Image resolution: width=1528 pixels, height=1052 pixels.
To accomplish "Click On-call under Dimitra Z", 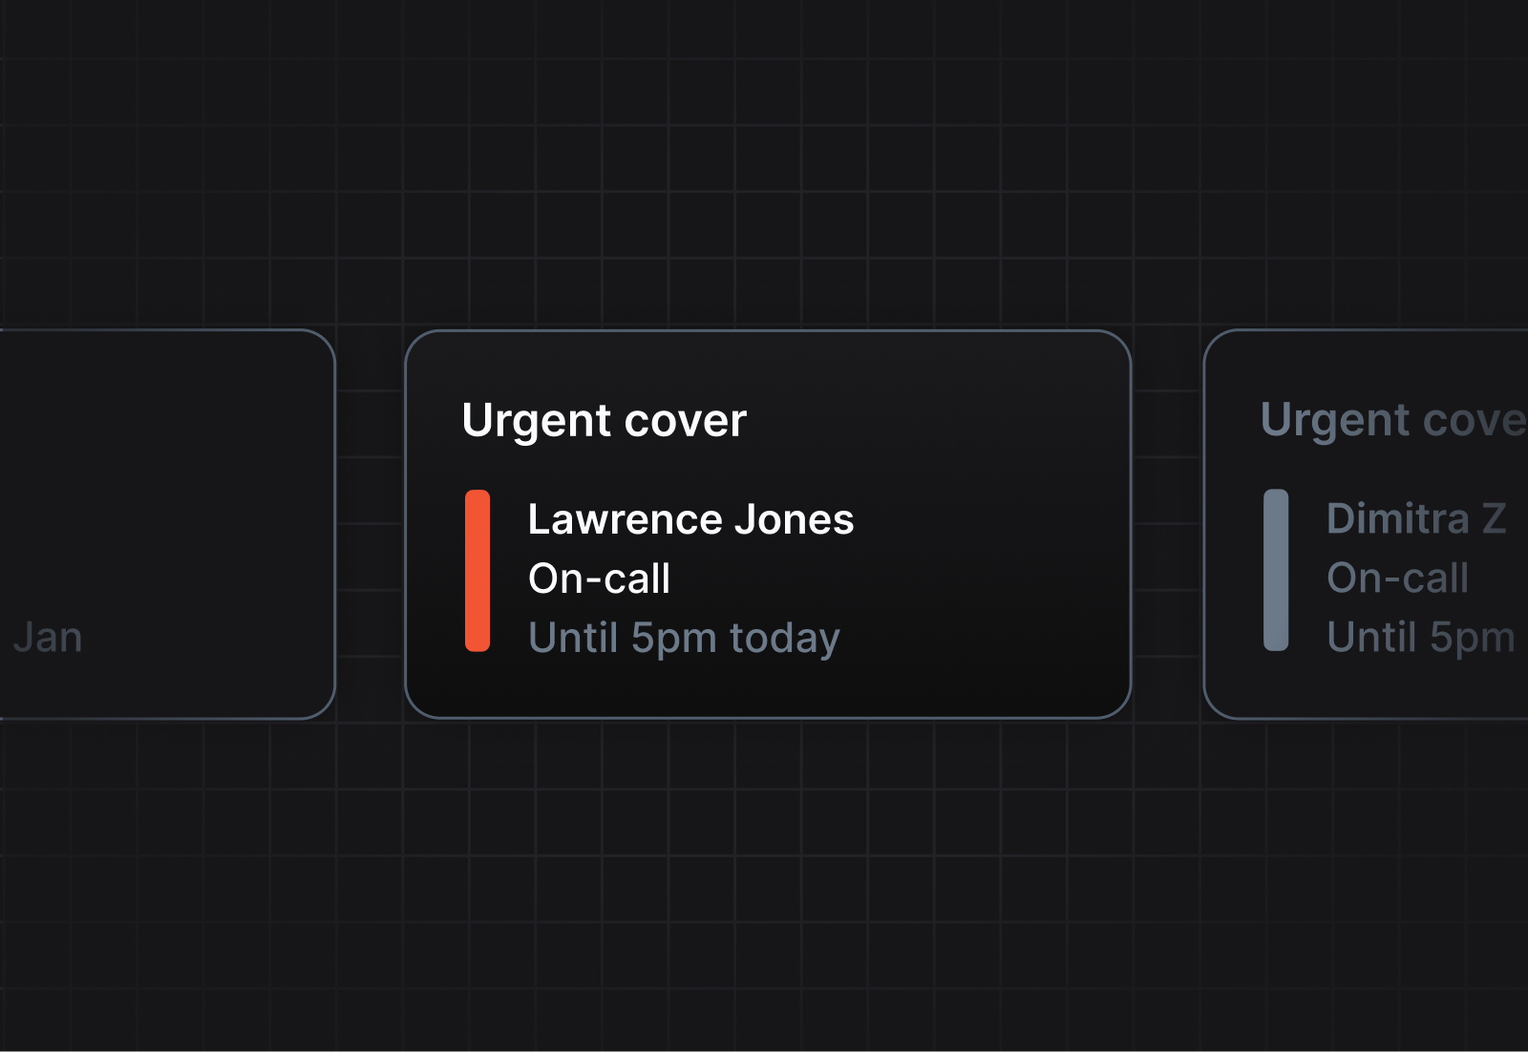I will click(1397, 579).
